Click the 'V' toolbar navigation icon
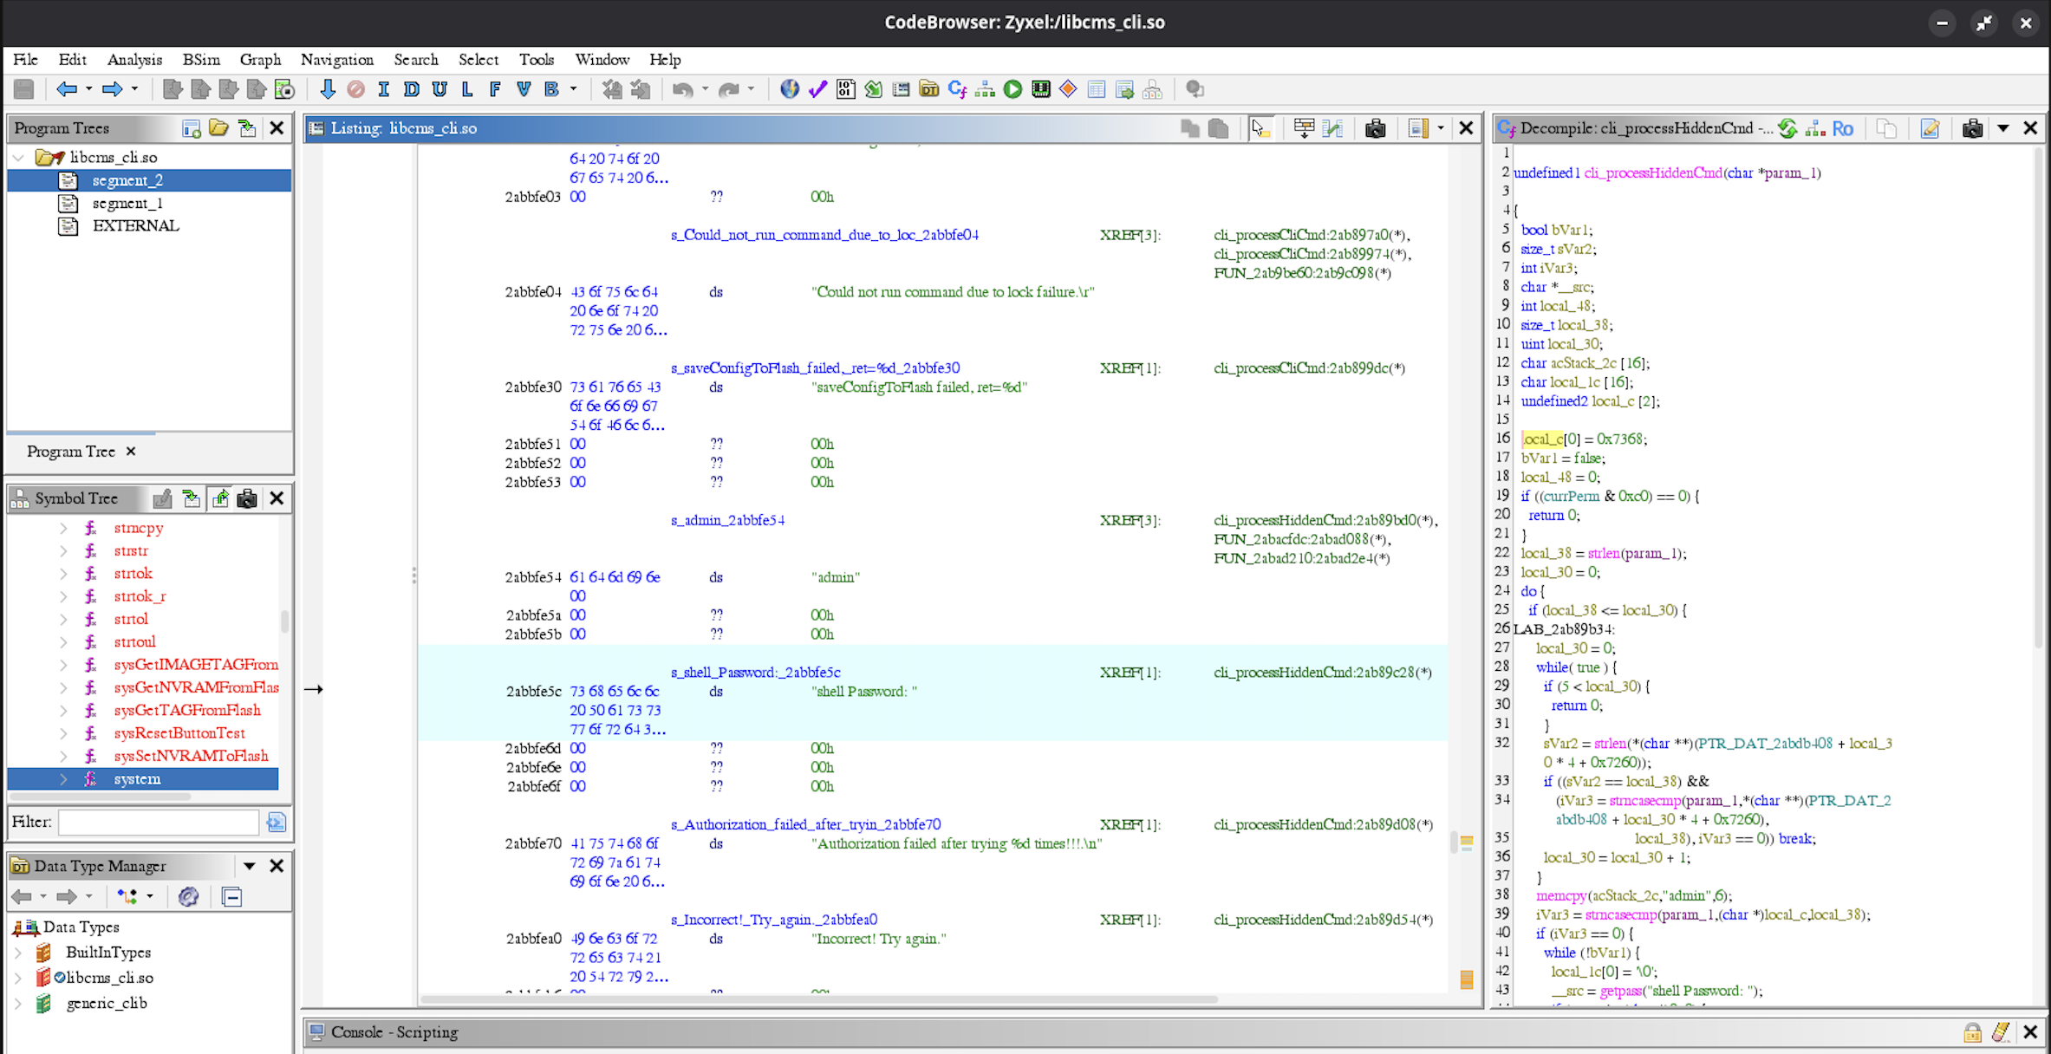This screenshot has height=1054, width=2051. point(524,89)
